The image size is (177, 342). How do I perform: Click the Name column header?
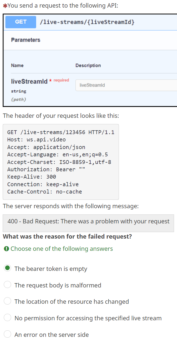coord(17,65)
